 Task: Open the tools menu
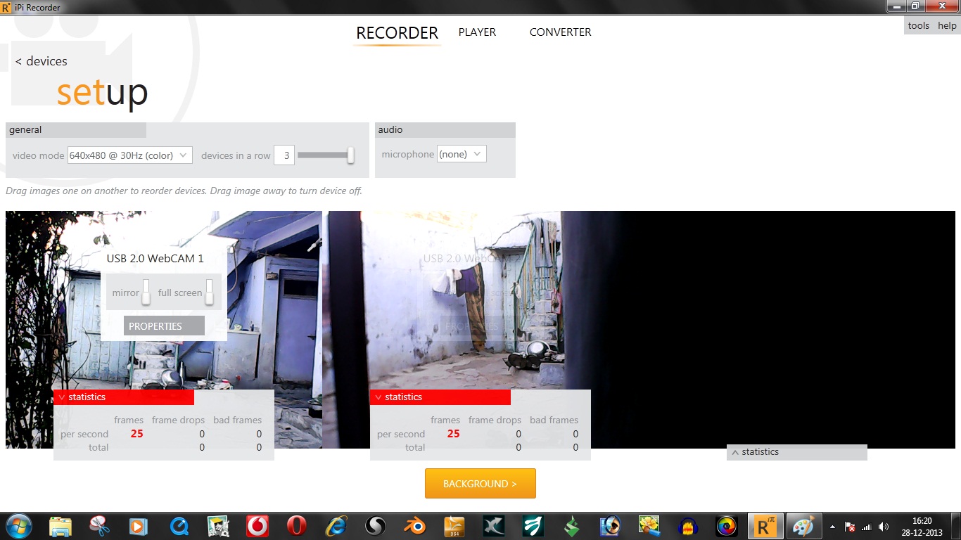[919, 25]
